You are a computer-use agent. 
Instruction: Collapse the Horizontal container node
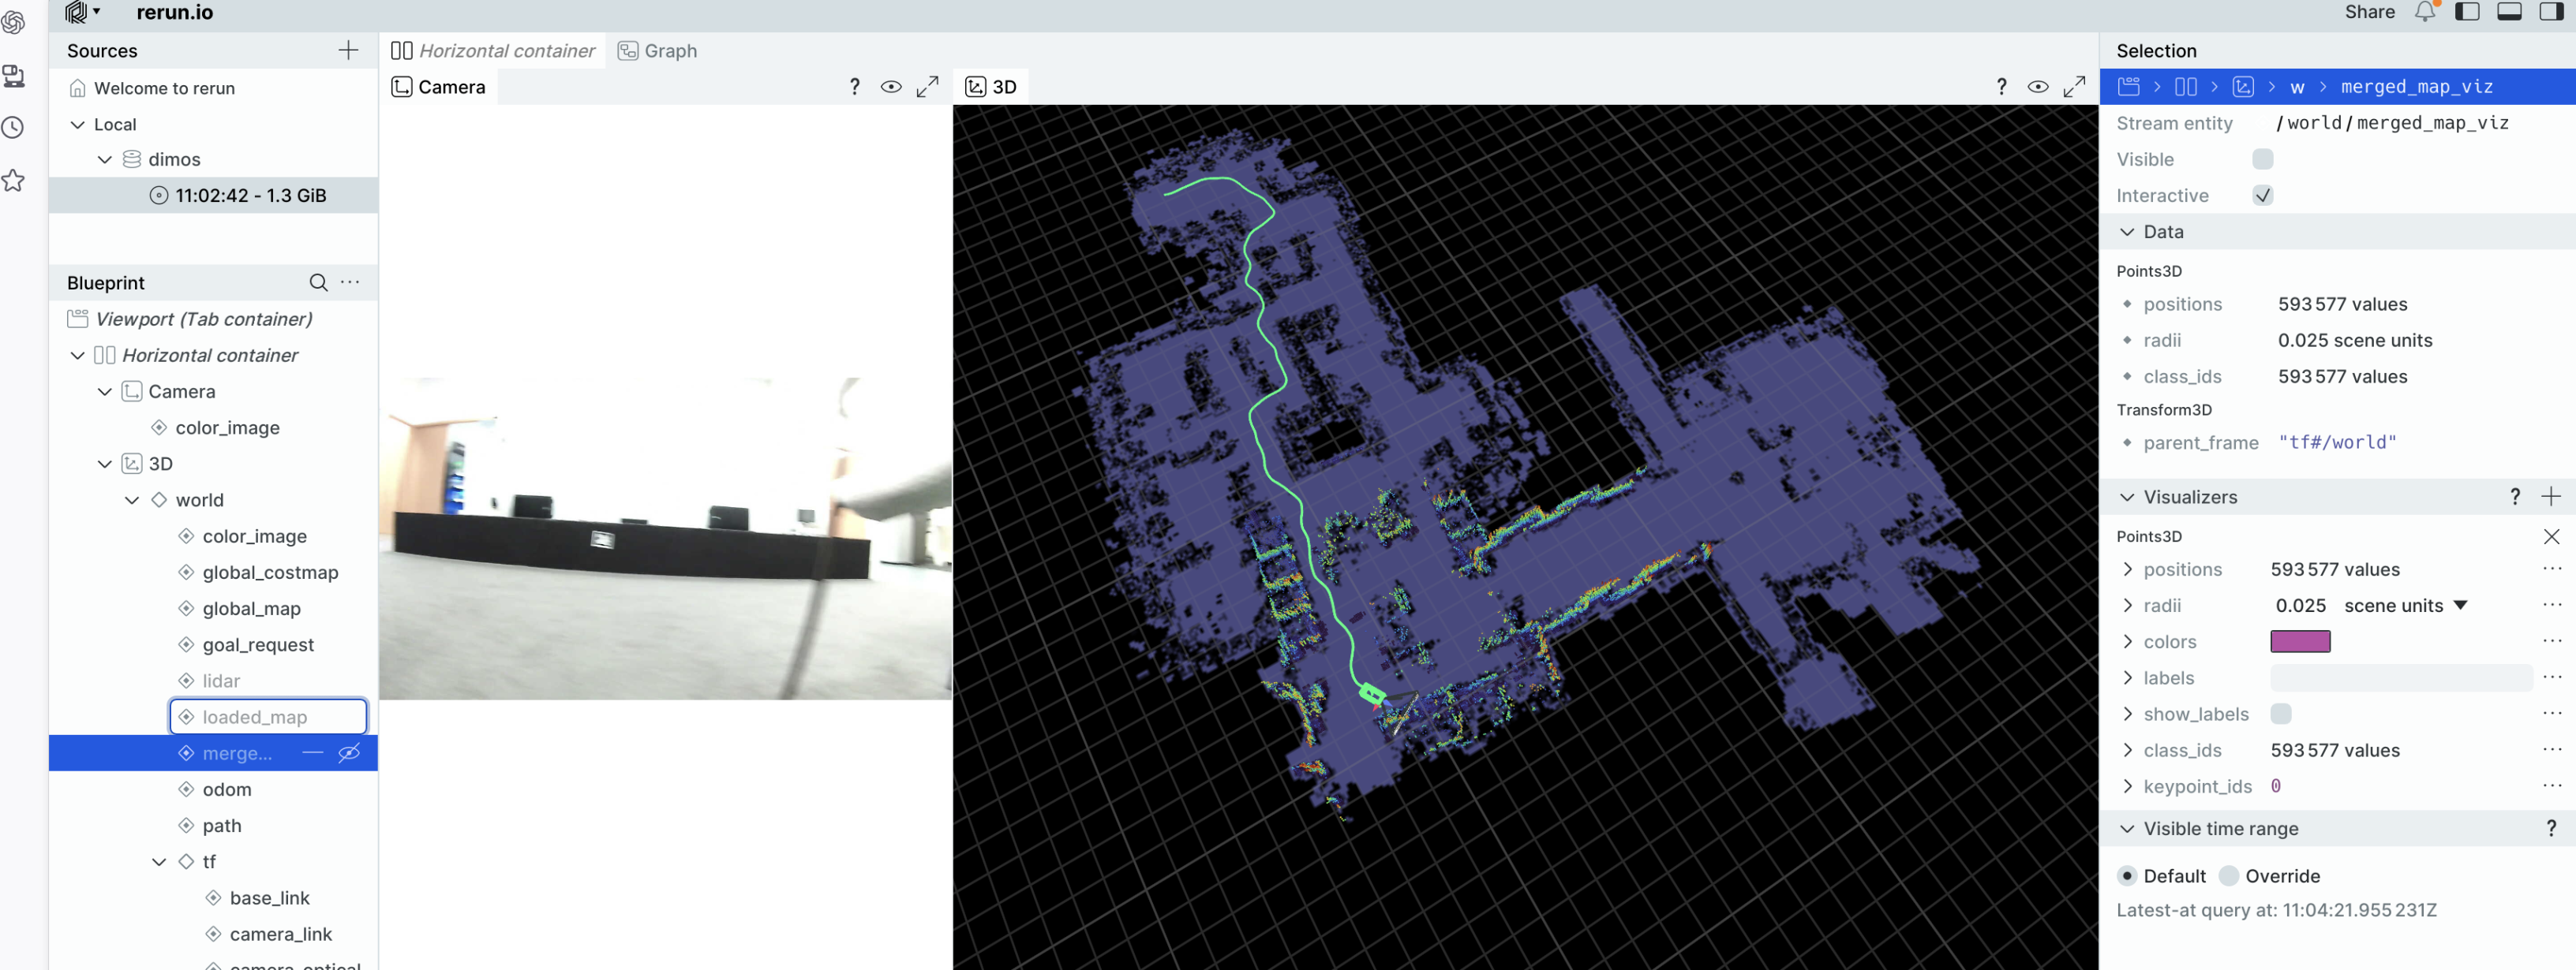tap(77, 355)
